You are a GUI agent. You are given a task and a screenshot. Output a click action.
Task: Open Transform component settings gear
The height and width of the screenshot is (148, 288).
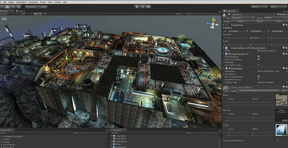point(287,25)
